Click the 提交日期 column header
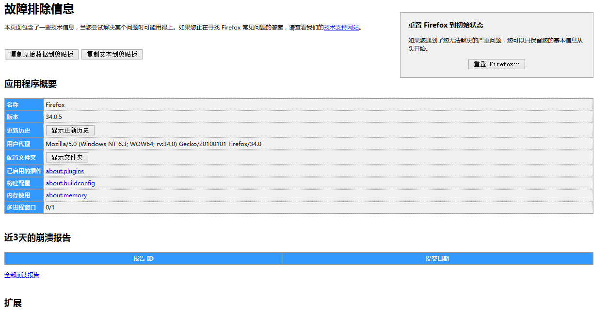The width and height of the screenshot is (608, 310). click(437, 259)
